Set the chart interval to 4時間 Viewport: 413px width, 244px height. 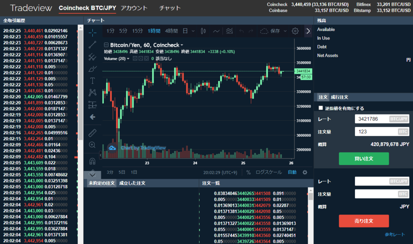pos(171,31)
